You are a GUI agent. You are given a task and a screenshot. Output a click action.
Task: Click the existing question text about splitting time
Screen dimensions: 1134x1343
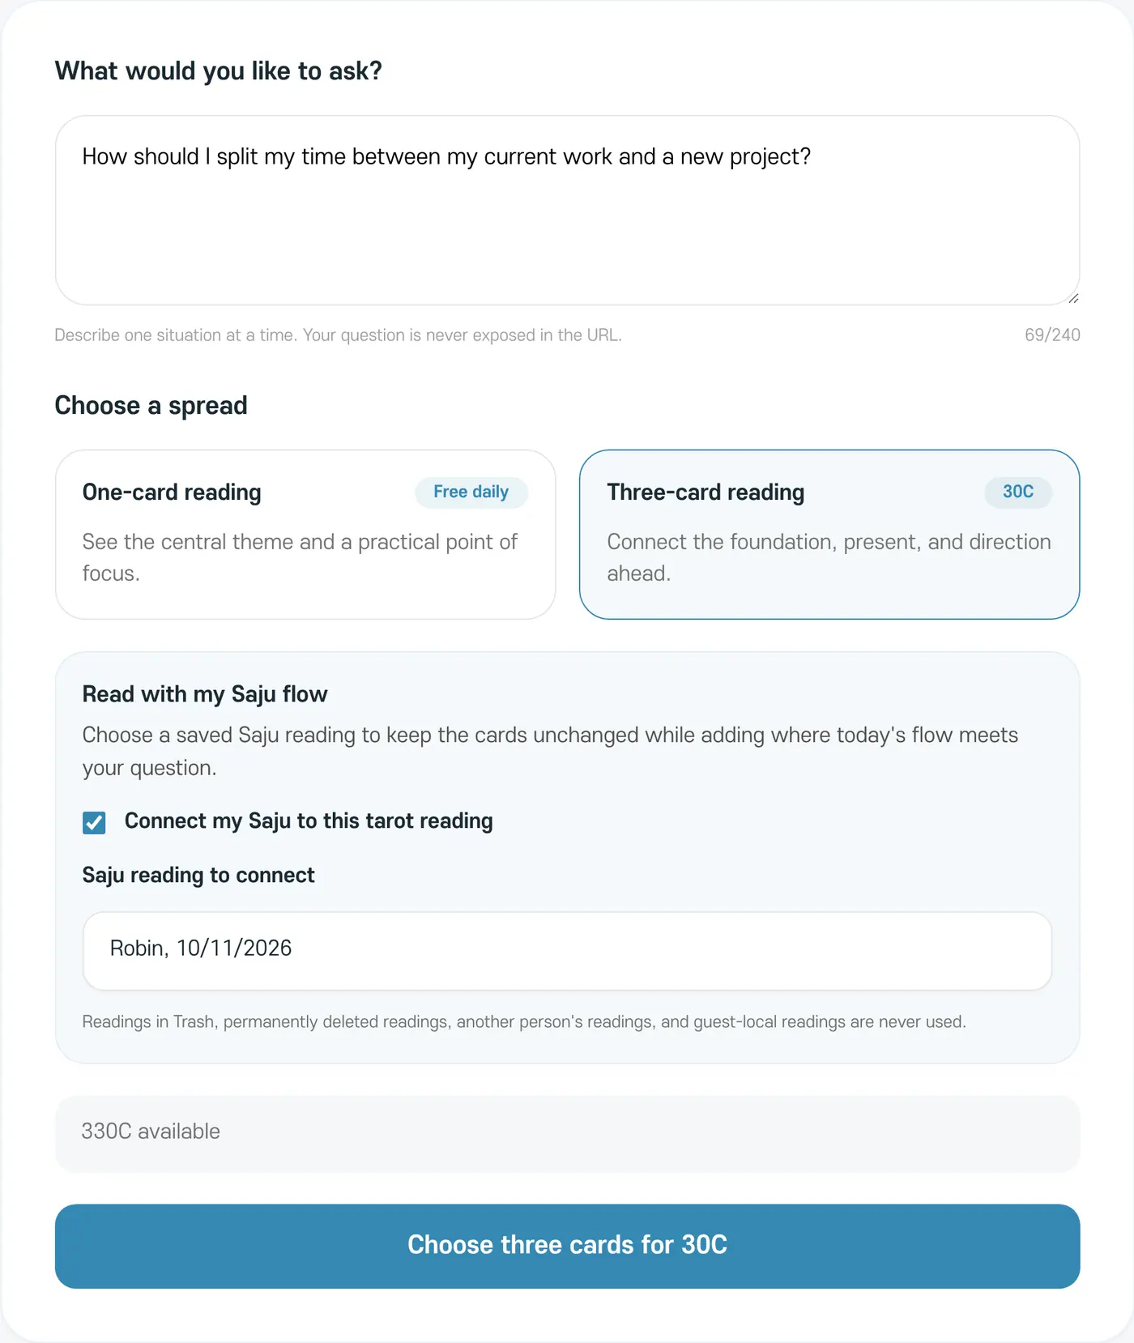[446, 157]
